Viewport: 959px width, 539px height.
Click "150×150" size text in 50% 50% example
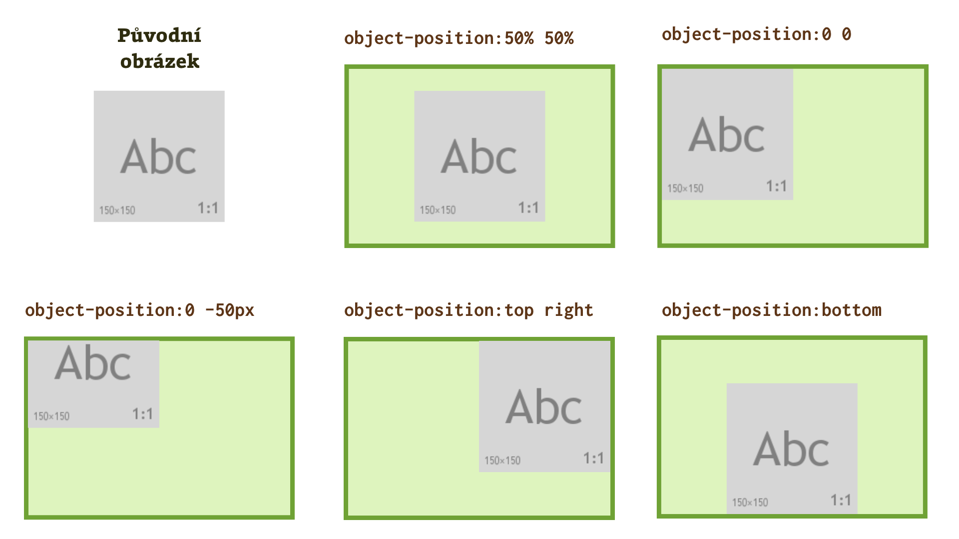(438, 210)
